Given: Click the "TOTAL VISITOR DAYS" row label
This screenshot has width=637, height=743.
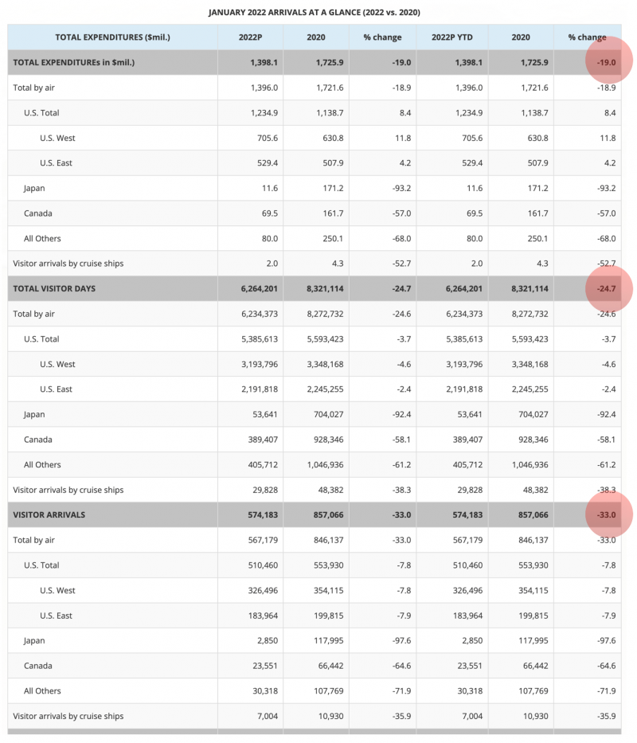Looking at the screenshot, I should pyautogui.click(x=54, y=288).
